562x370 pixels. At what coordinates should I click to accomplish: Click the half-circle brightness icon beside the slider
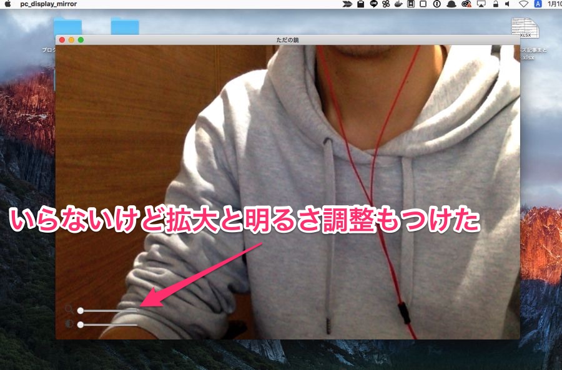tap(69, 324)
